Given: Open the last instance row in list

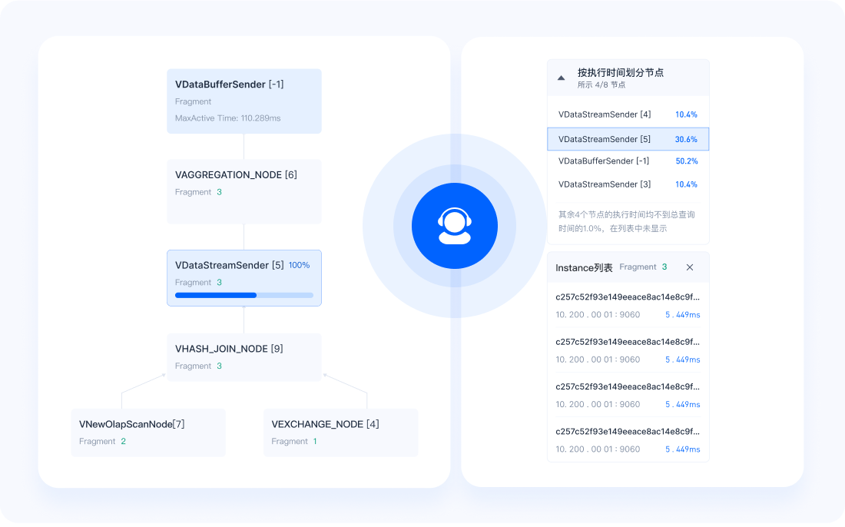Looking at the screenshot, I should click(x=628, y=439).
